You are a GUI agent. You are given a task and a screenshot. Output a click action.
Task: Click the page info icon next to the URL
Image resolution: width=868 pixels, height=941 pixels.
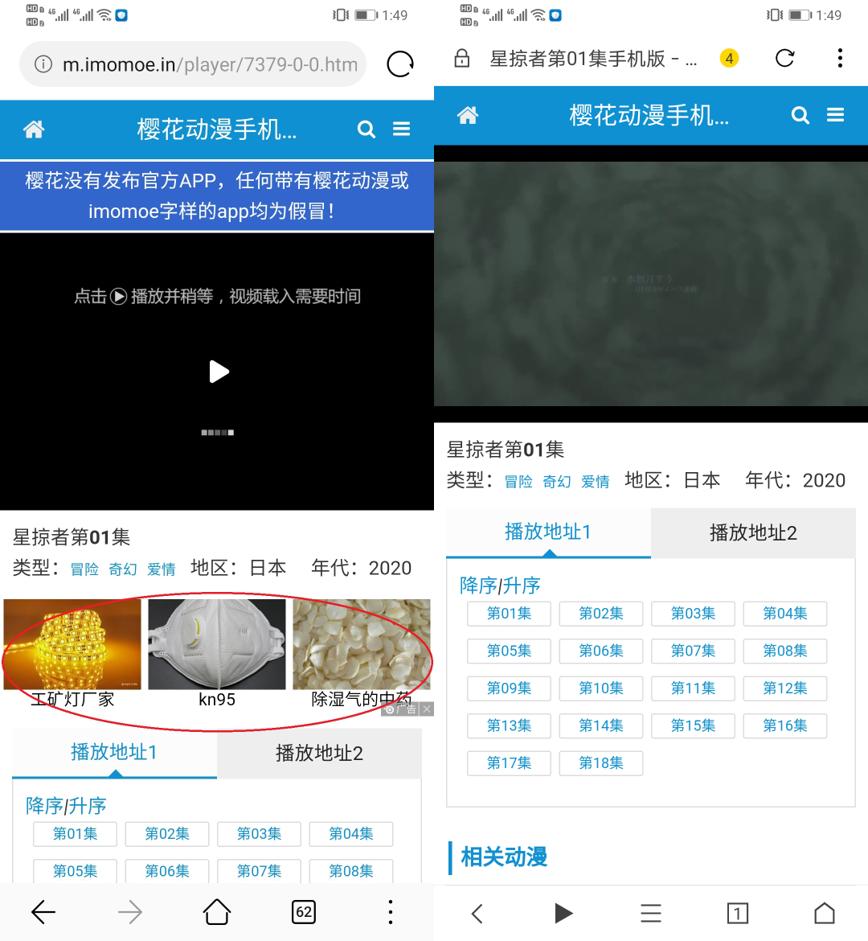pyautogui.click(x=43, y=64)
